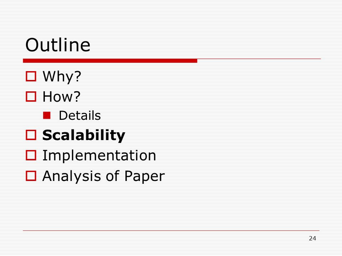342x256 pixels.
Task: Click the hollow square bullet beside Why?
Action: (x=31, y=76)
